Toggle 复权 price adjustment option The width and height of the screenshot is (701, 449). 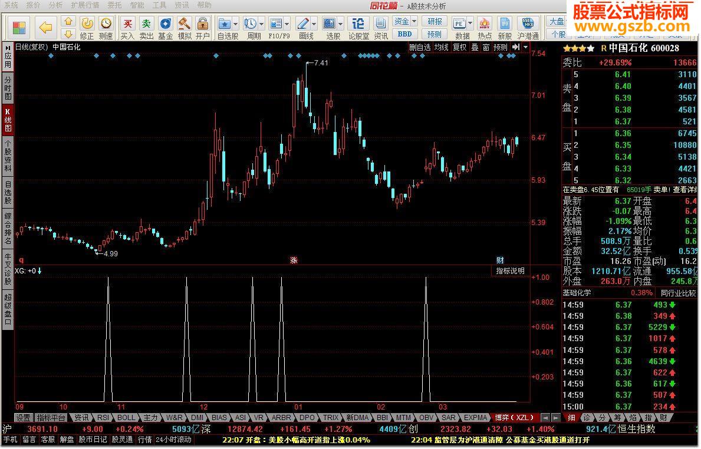click(x=460, y=47)
